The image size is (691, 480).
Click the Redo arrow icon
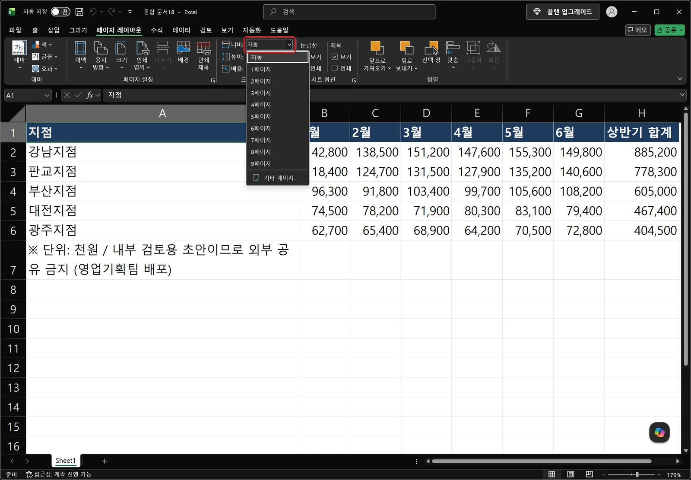tap(112, 12)
